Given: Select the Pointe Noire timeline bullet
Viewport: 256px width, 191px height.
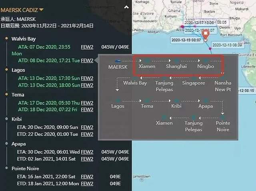Looking at the screenshot, I should click(6, 168).
